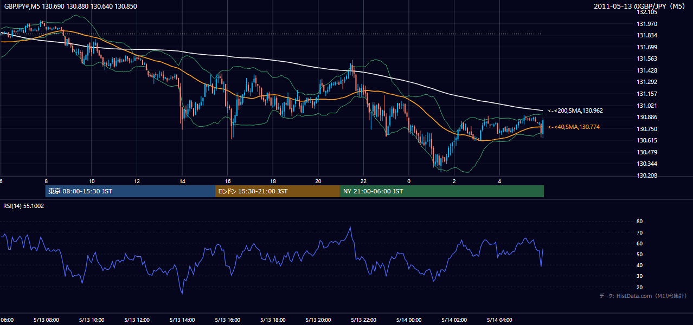Click the RSI 80 level axis label

tap(639, 222)
